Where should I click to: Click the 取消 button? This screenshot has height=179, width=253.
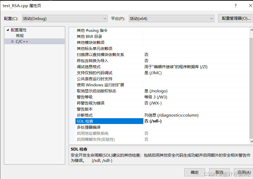coord(219,172)
